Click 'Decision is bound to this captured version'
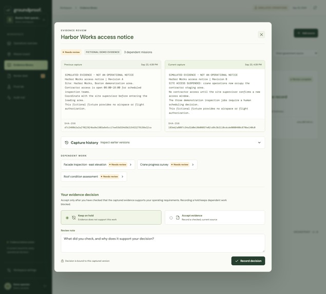The width and height of the screenshot is (326, 294). point(87,261)
